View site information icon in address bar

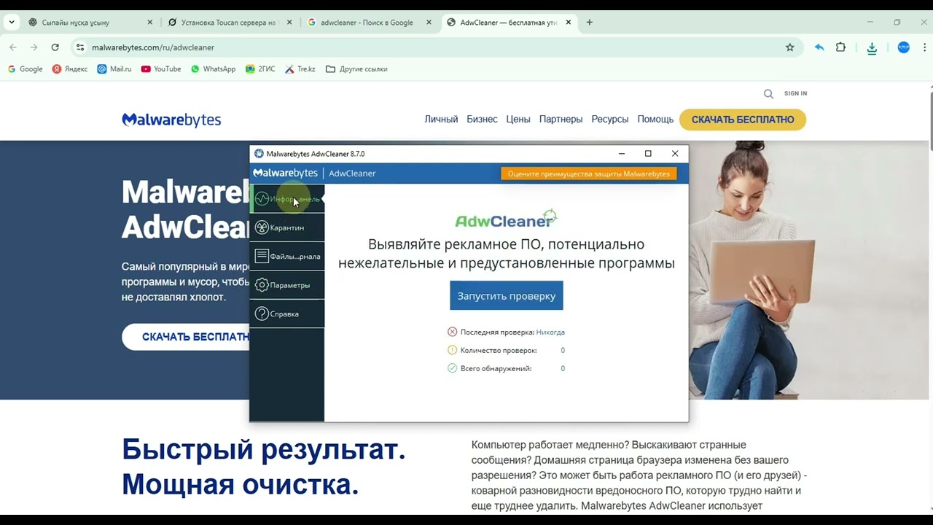[80, 47]
